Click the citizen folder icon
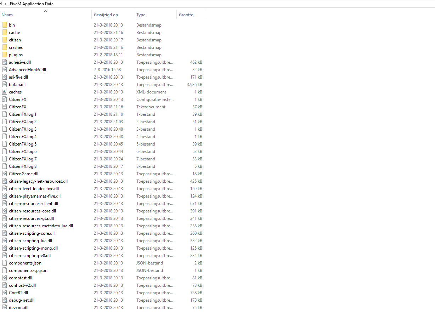This screenshot has width=435, height=313. coord(5,40)
